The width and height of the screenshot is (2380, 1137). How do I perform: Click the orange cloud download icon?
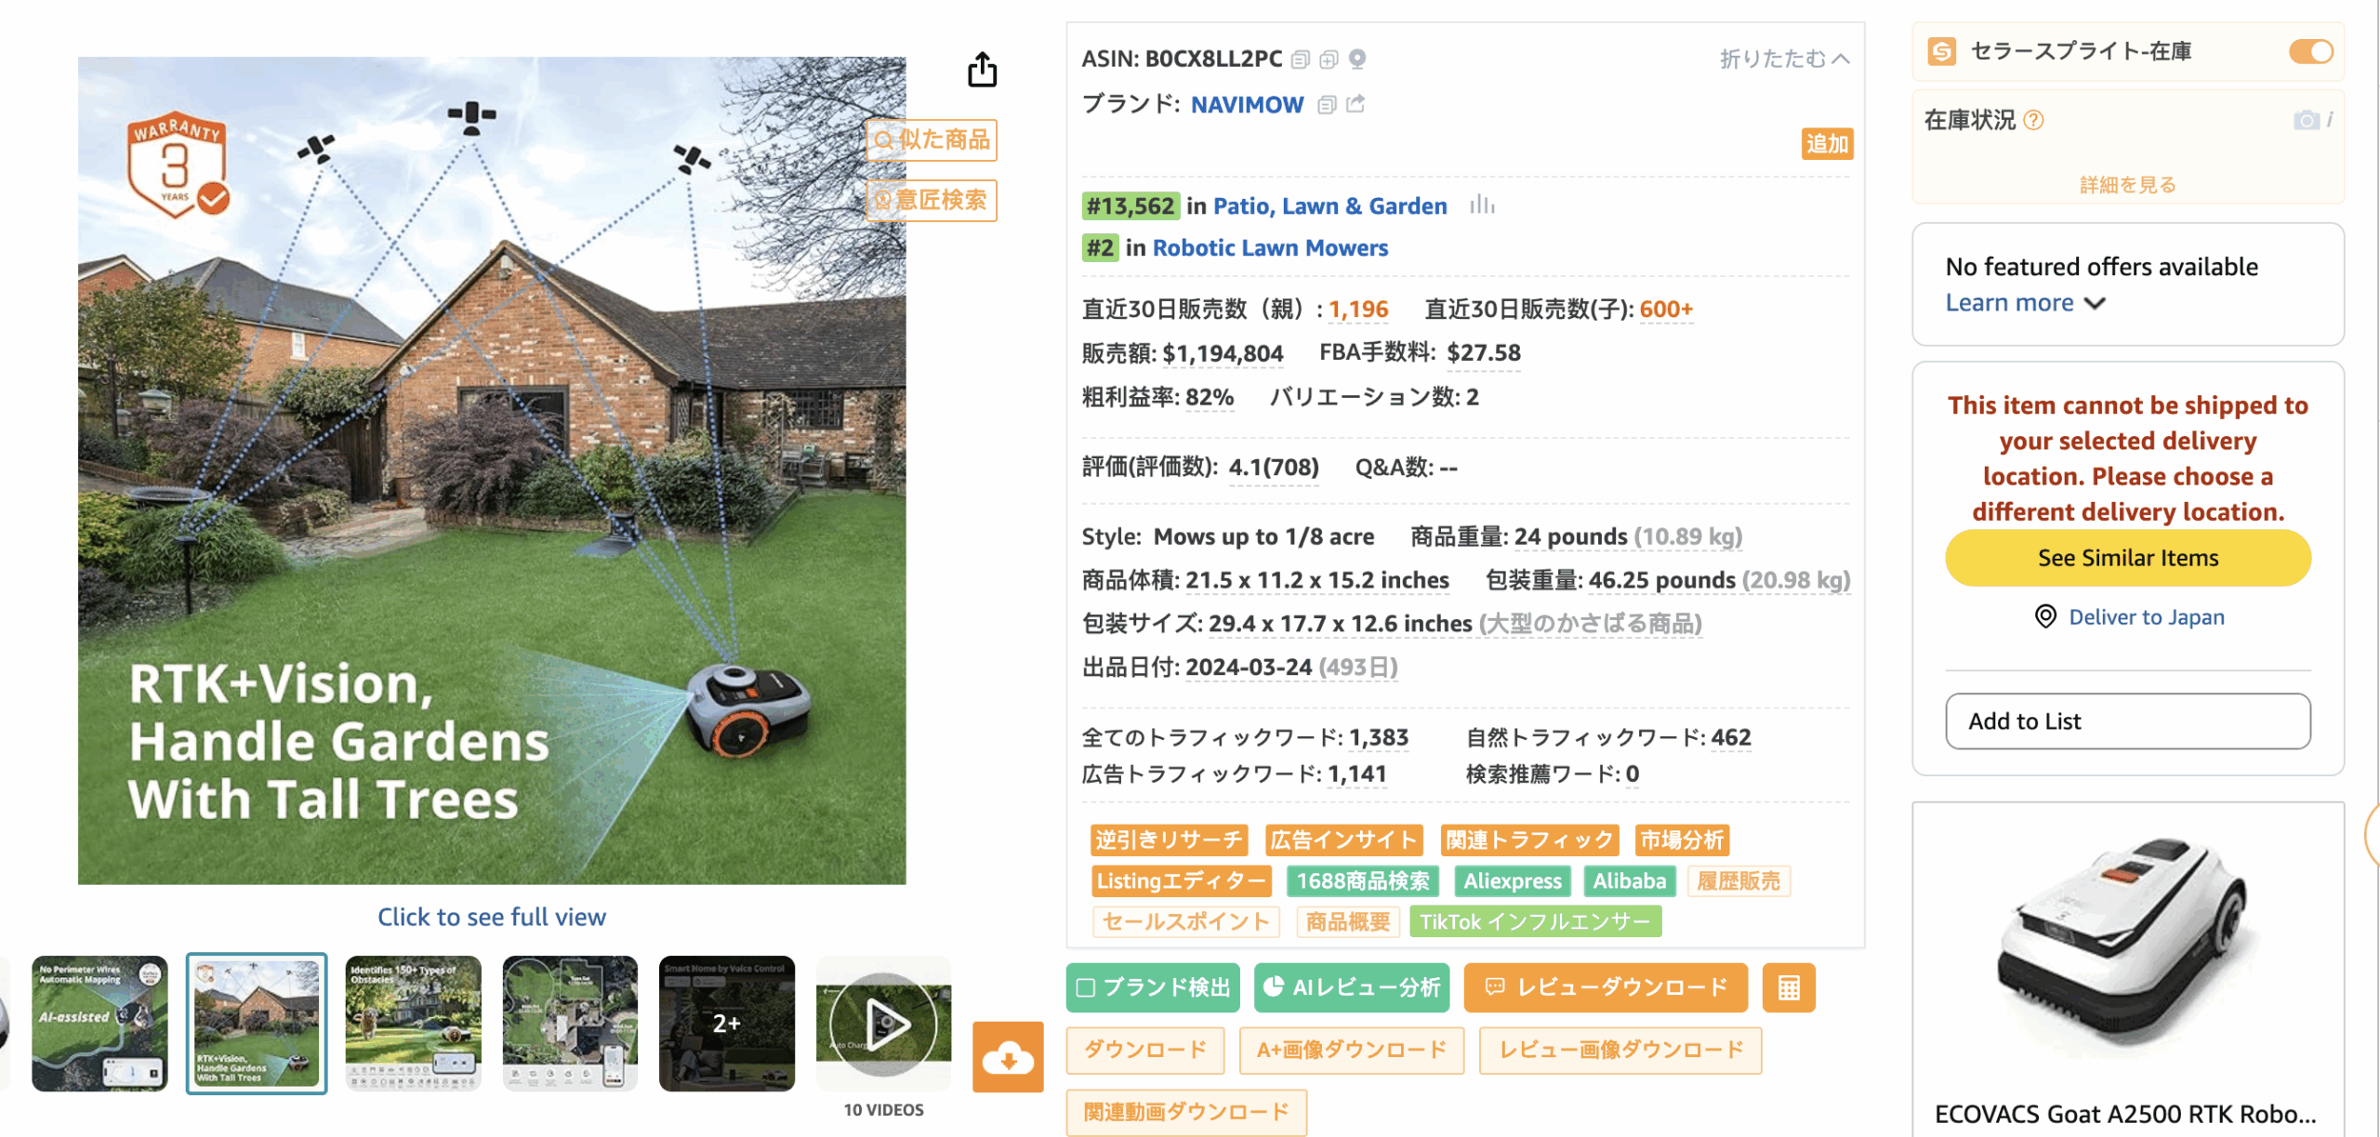tap(1008, 1056)
